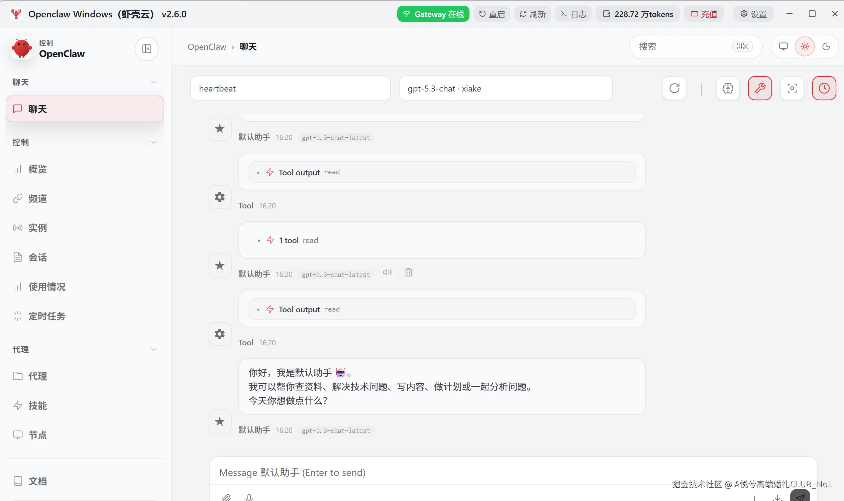This screenshot has width=844, height=501.
Task: Click the focus mode frame icon
Action: coord(792,89)
